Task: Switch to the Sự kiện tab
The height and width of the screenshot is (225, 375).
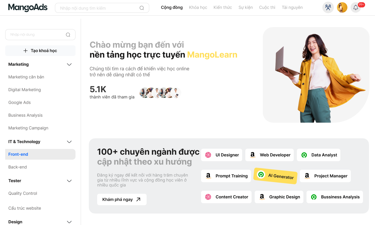Action: [x=246, y=8]
